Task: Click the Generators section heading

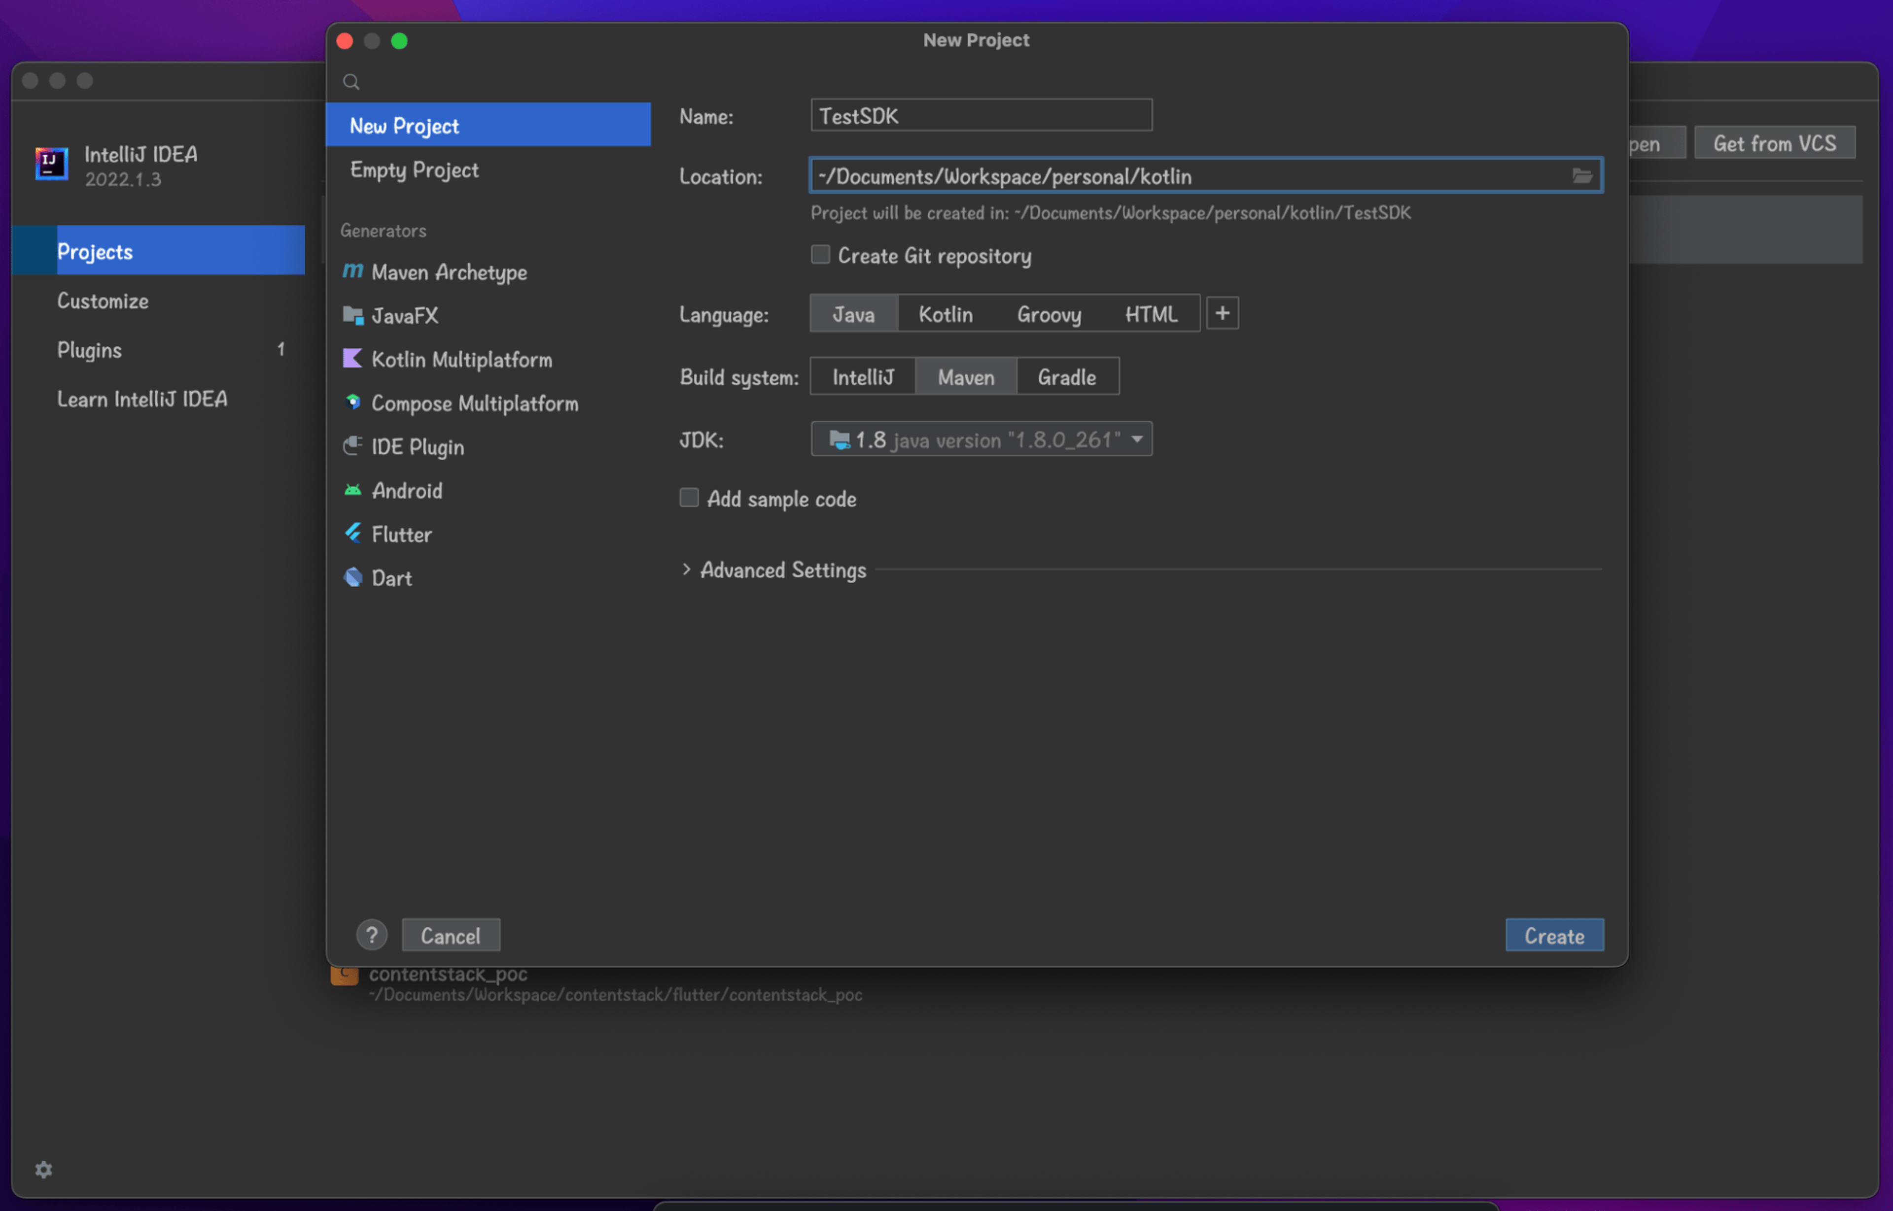Action: click(x=383, y=231)
